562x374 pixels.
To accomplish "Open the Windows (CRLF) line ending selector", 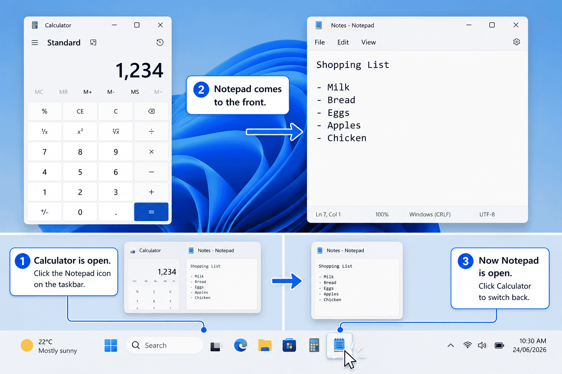I will point(430,214).
